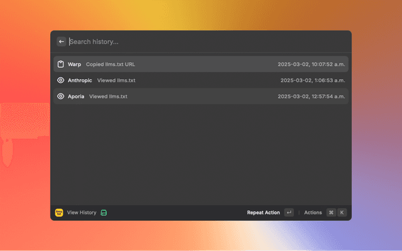Click the K key badge

coord(342,213)
